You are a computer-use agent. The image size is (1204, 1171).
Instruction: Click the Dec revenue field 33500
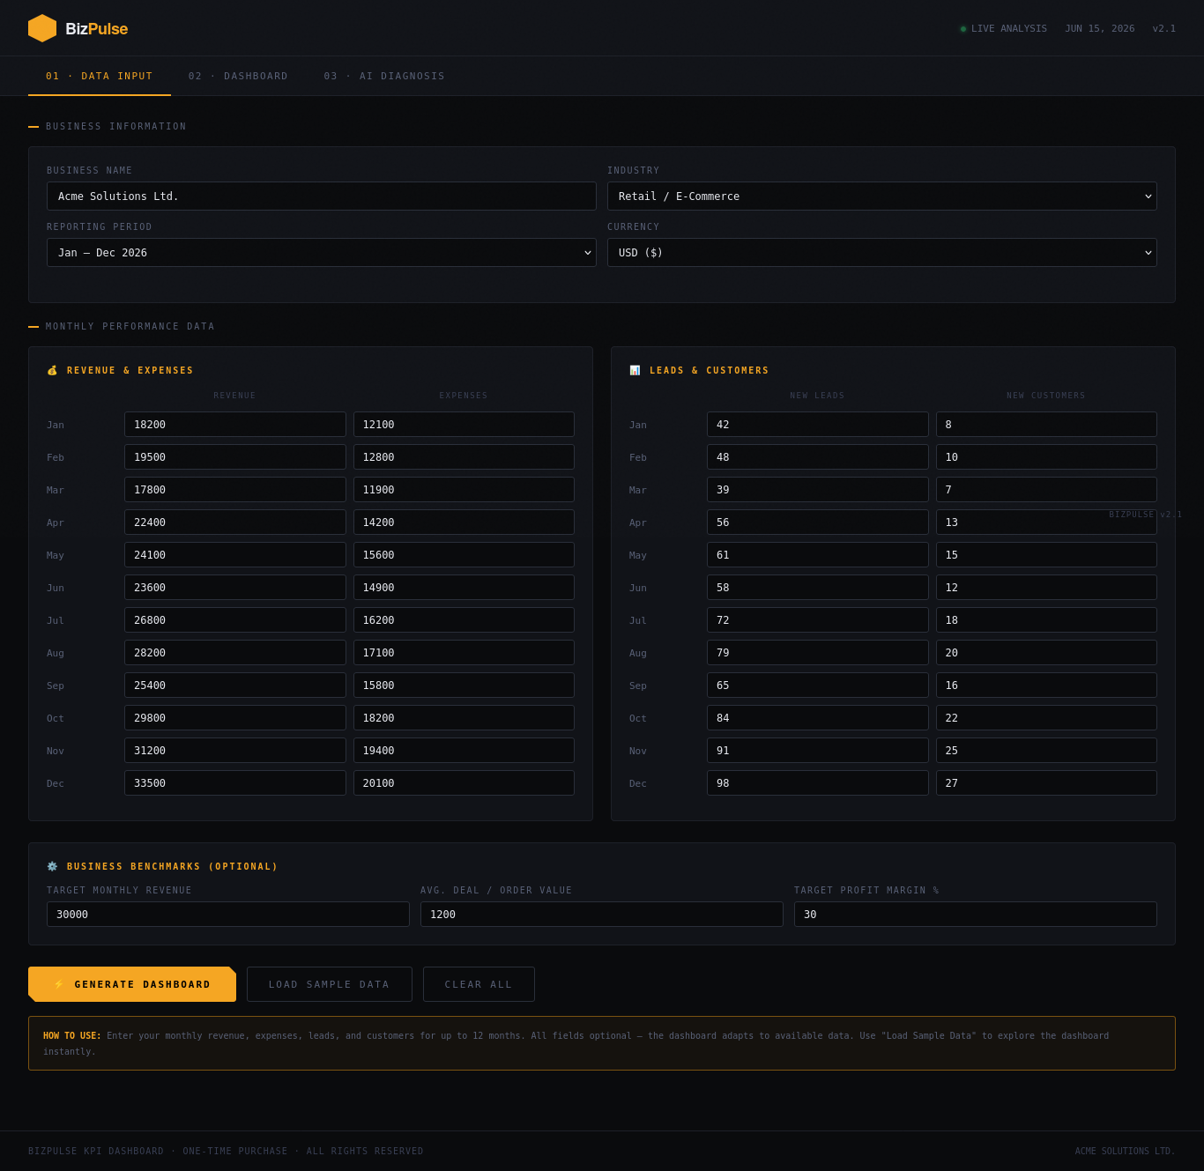234,783
